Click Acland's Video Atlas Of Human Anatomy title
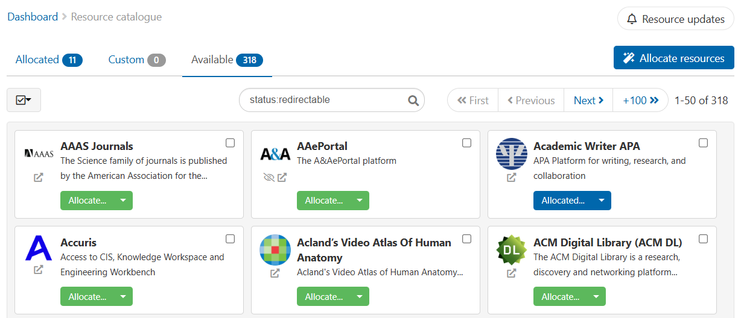741x318 pixels. click(x=374, y=250)
